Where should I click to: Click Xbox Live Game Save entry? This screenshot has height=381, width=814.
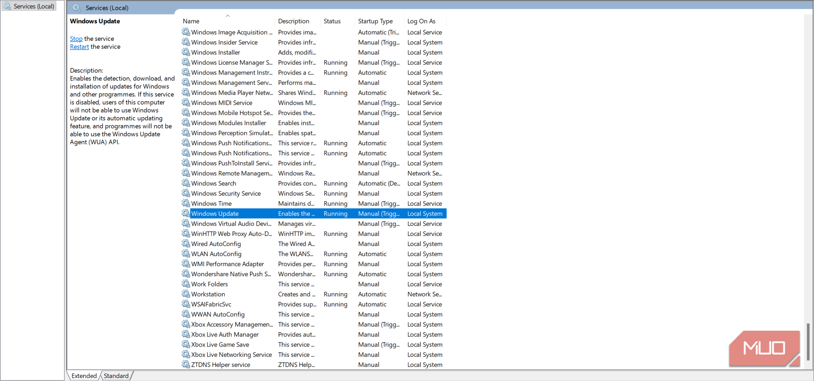[220, 345]
